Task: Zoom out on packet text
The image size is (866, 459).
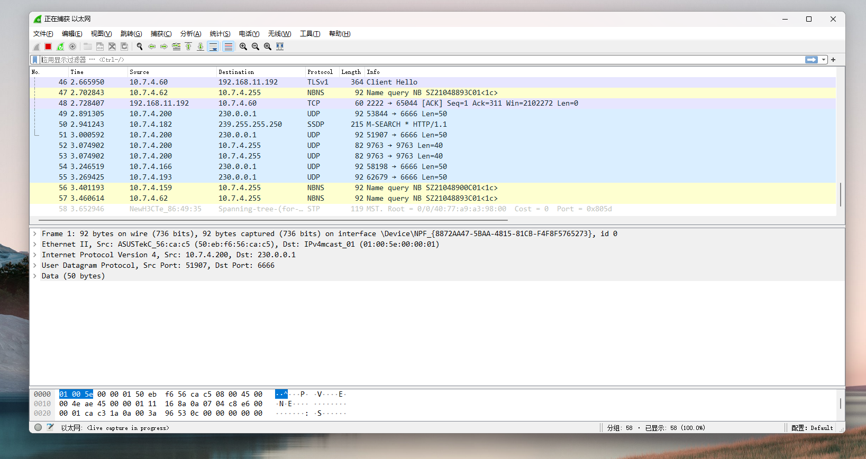Action: (x=256, y=46)
